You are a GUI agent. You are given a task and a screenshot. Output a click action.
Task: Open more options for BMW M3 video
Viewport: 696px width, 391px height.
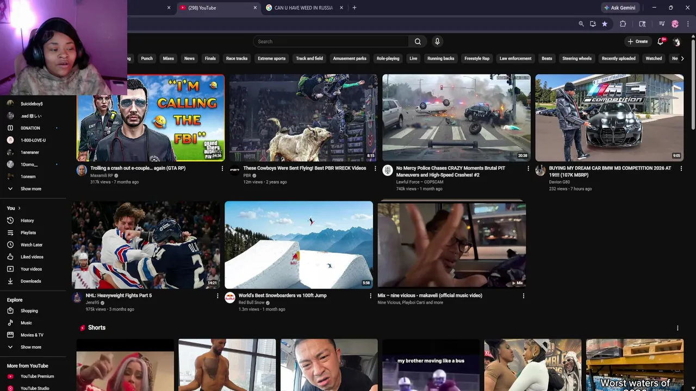(x=681, y=168)
